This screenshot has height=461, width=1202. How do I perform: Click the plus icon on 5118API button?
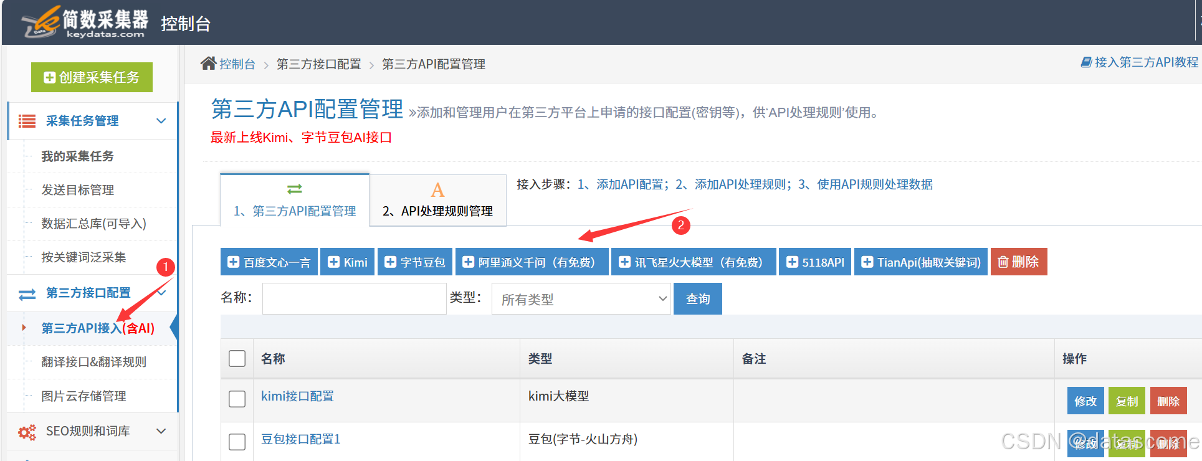pos(792,262)
